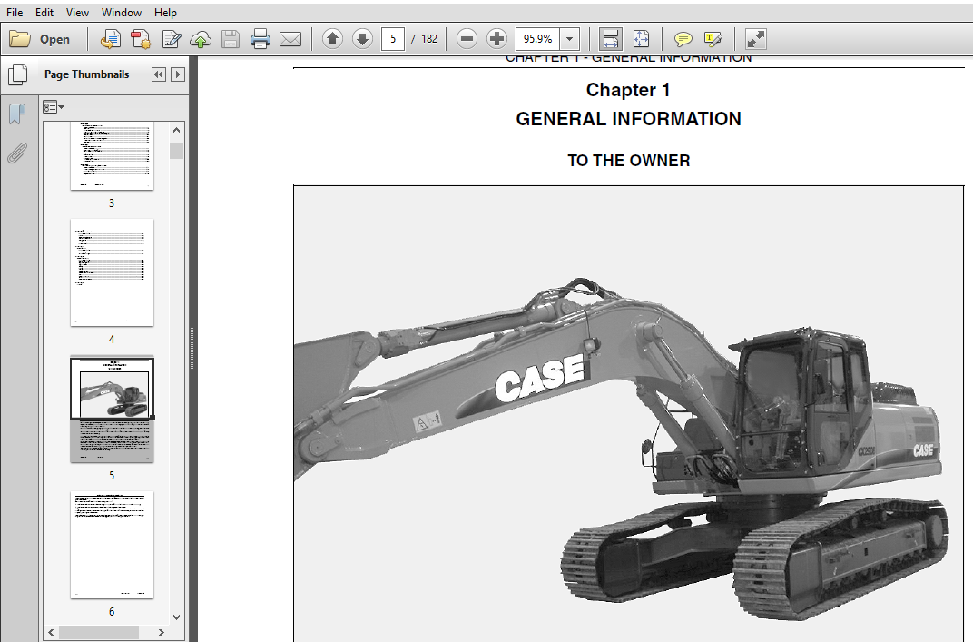Collapse the thumbnails panel with double arrow

tap(159, 74)
